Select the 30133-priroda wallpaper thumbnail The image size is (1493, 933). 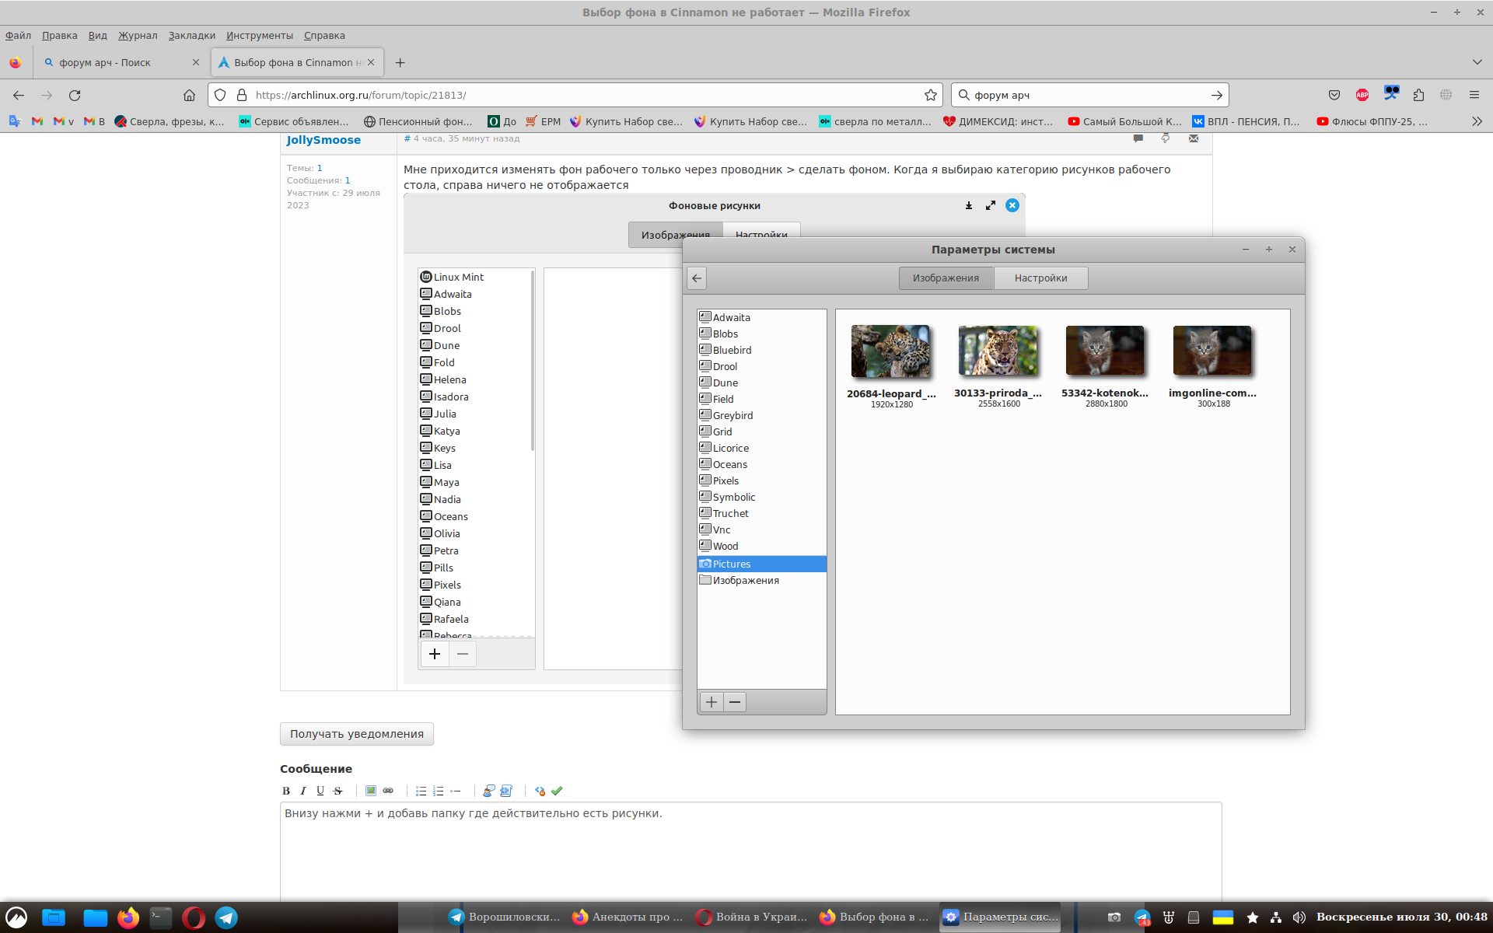click(x=998, y=351)
